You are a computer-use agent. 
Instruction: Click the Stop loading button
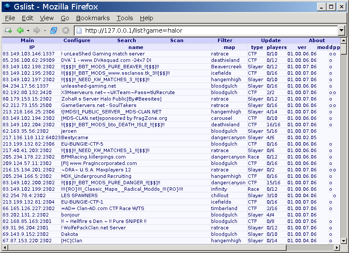65,30
